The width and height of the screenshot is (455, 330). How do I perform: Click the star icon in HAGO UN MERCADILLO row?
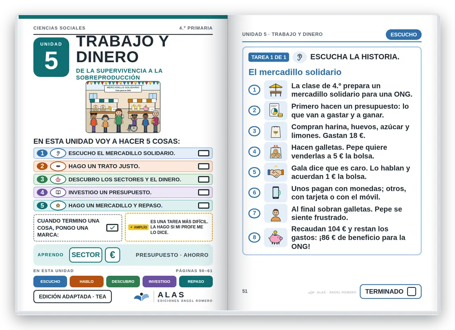58,205
